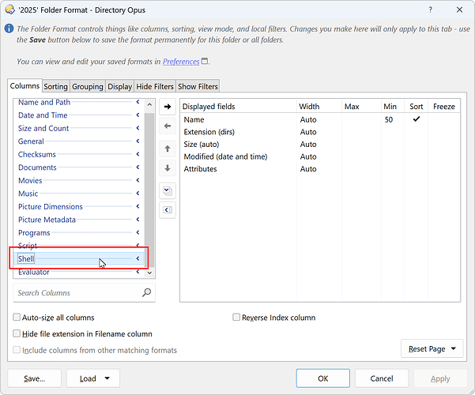Viewport: 475px width, 395px height.
Task: Enable Hide file extension in Filename column
Action: coord(17,333)
